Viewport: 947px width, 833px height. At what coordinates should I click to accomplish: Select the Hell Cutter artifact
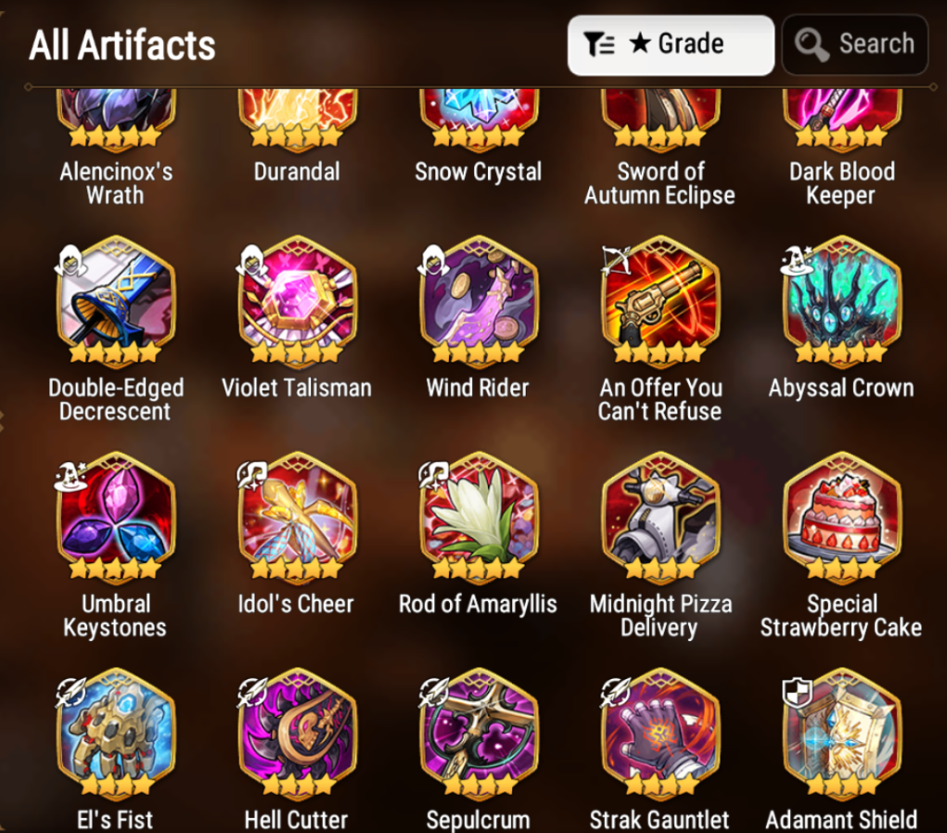click(x=297, y=734)
